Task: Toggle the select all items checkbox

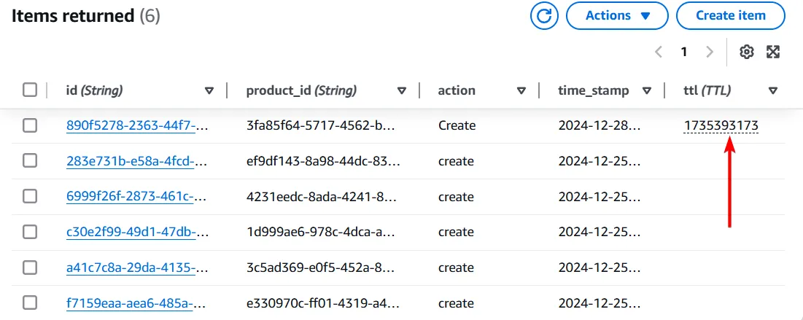Action: (x=30, y=90)
